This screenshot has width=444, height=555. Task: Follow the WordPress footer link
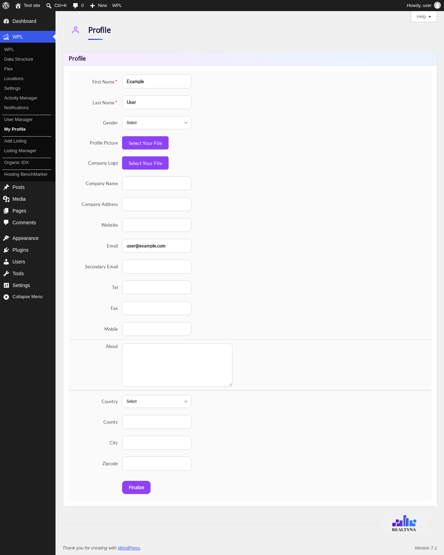coord(129,548)
